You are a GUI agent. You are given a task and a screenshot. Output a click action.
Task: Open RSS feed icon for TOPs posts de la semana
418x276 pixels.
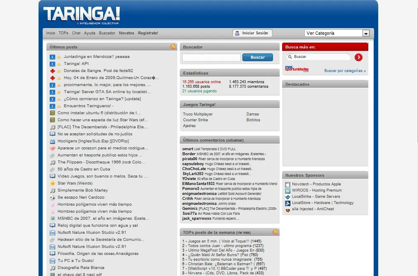(275, 232)
